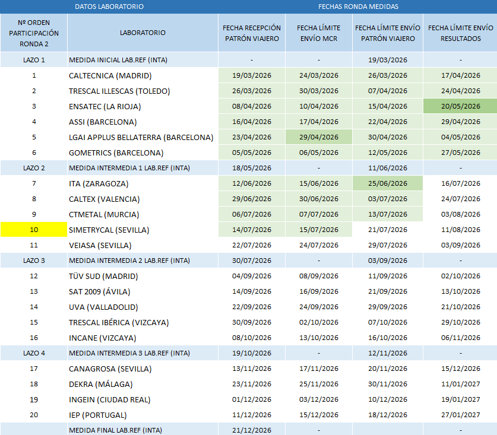Select the FECHA LÍMITE ENVÍO MCR header
Image resolution: width=497 pixels, height=435 pixels.
318,33
